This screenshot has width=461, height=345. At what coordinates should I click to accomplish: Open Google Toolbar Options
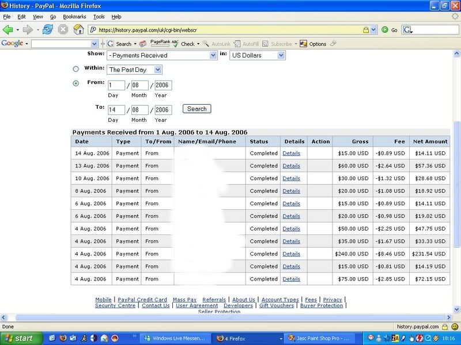click(x=313, y=44)
